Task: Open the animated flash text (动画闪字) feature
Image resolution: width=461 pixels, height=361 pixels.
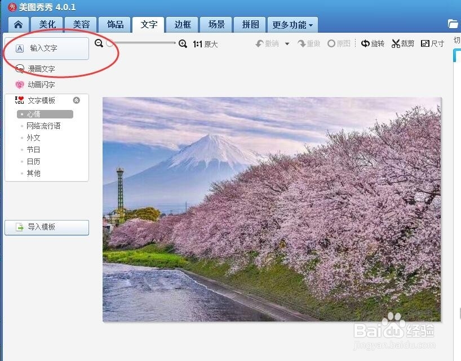Action: tap(35, 84)
